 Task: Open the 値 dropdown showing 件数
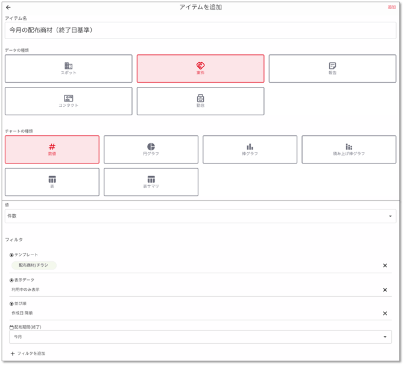(x=200, y=216)
